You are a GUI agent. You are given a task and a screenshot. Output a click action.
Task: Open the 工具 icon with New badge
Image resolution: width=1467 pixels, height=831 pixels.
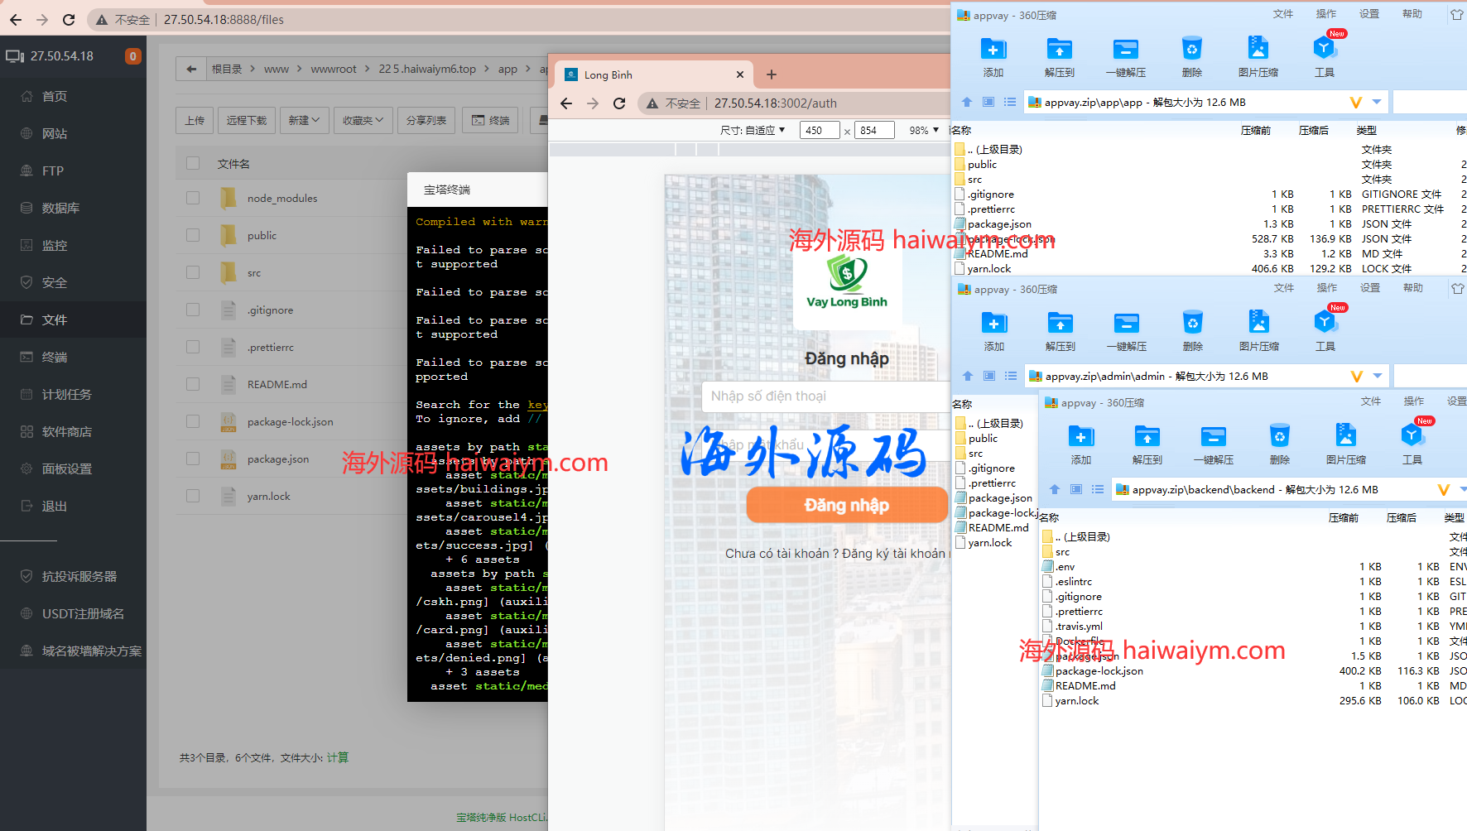pos(1324,50)
